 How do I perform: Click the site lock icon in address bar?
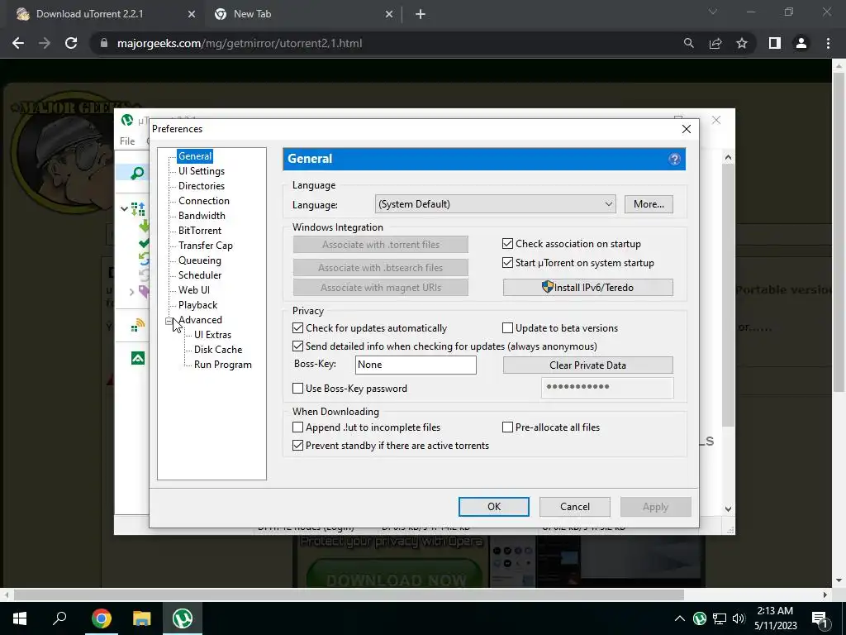pos(104,43)
